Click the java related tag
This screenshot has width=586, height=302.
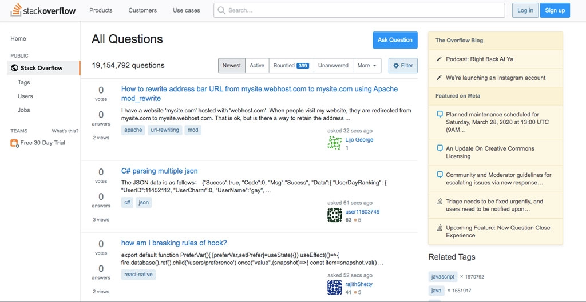[436, 291]
